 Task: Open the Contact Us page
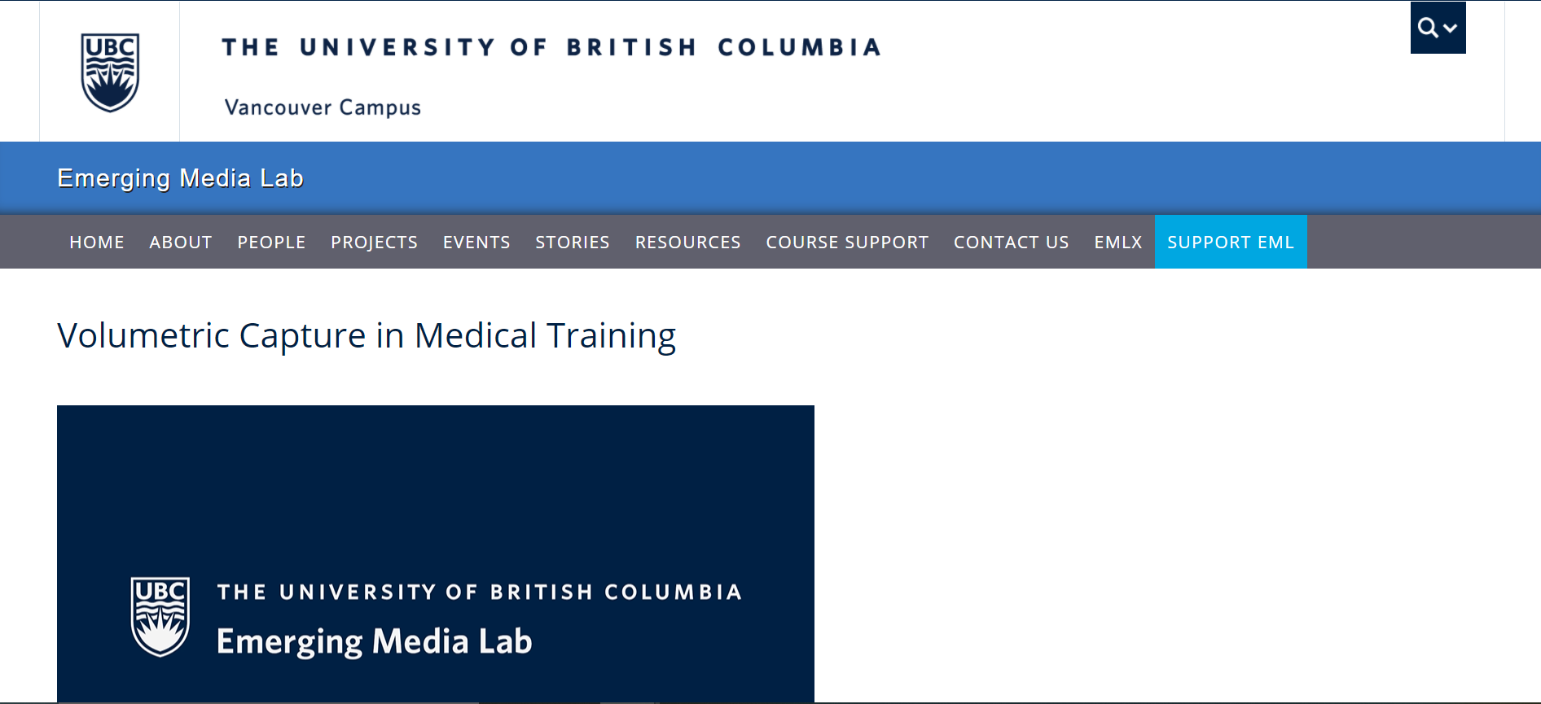(1012, 242)
